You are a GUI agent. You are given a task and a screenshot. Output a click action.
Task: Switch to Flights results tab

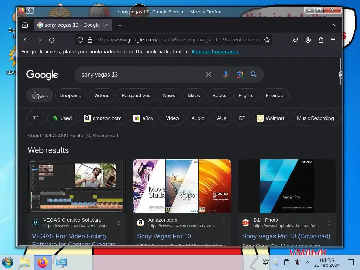(246, 95)
